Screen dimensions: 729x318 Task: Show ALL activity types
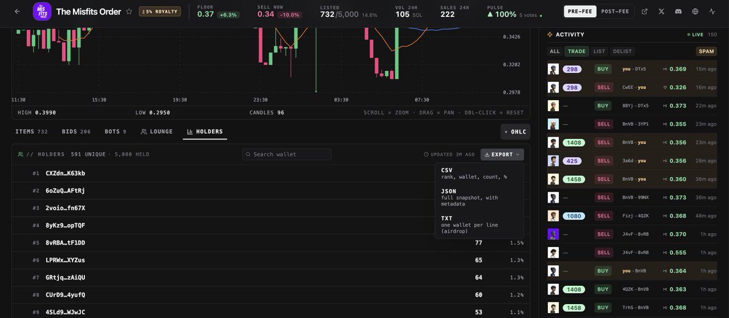point(555,52)
